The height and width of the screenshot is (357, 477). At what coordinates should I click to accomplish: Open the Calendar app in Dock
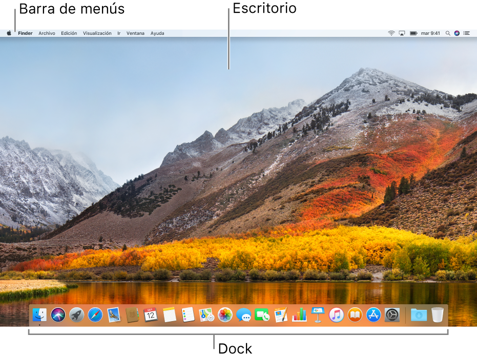151,314
